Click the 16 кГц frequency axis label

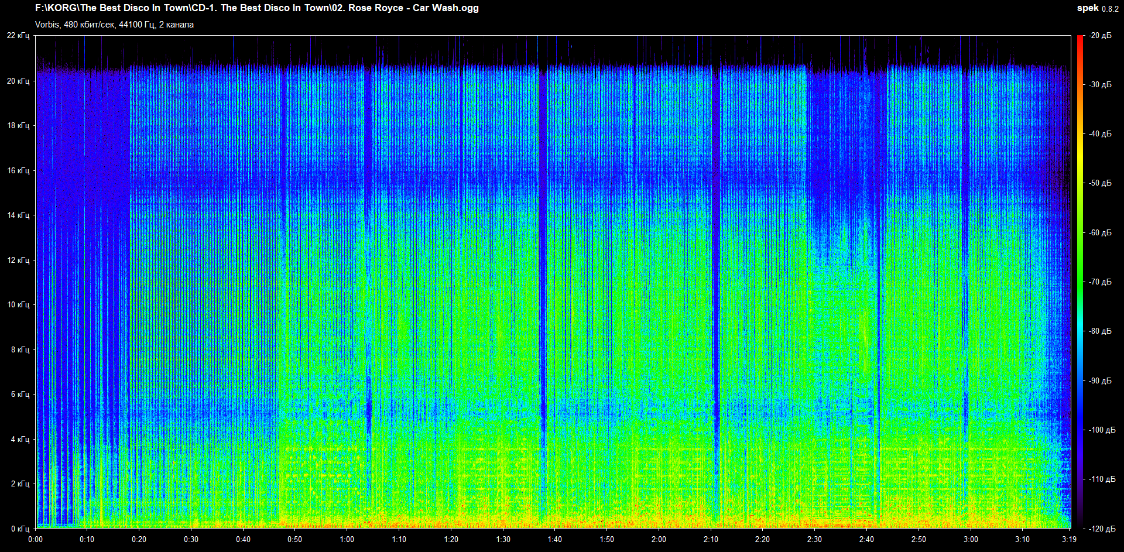click(18, 170)
